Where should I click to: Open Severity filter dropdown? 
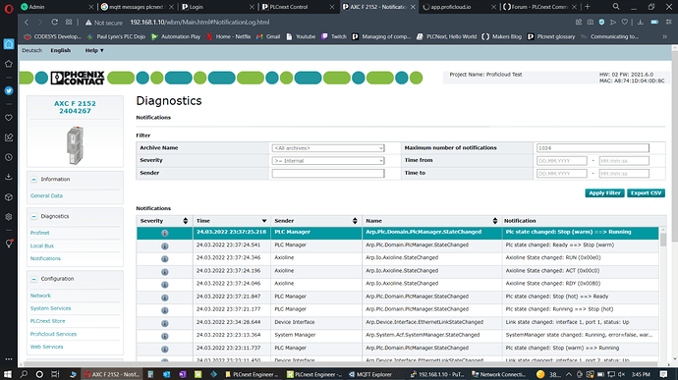tap(328, 160)
